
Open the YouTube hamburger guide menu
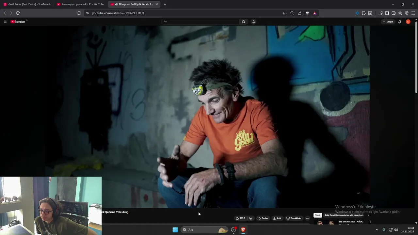pos(5,22)
